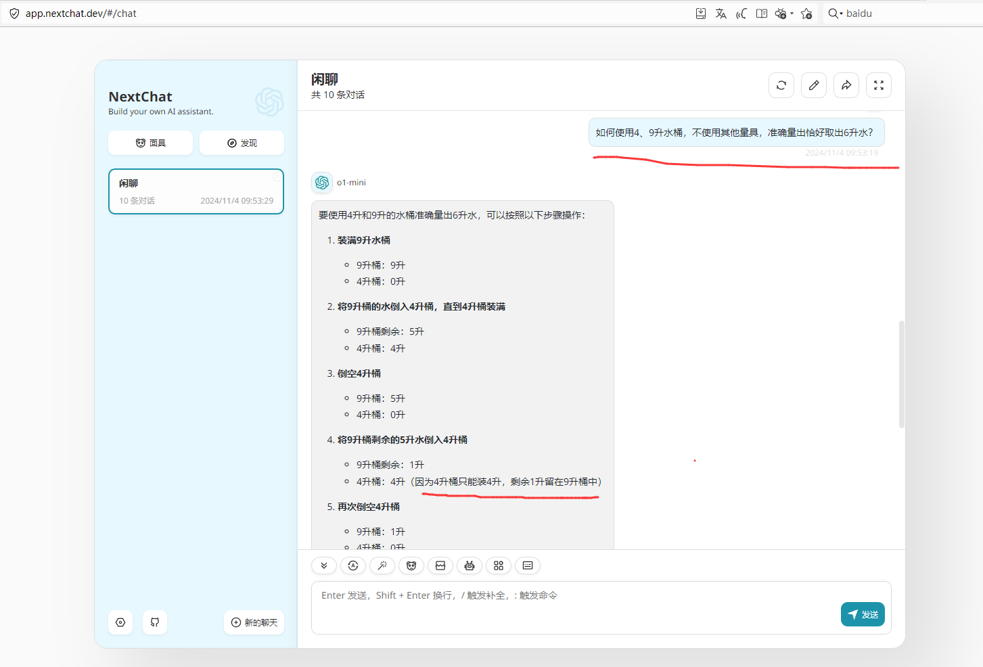Click the scroll-to-latest double chevron button

[x=324, y=566]
